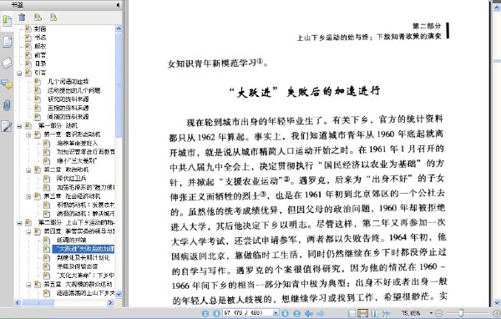Collapse the 引言 bookmark node
The width and height of the screenshot is (501, 319).
coord(19,73)
